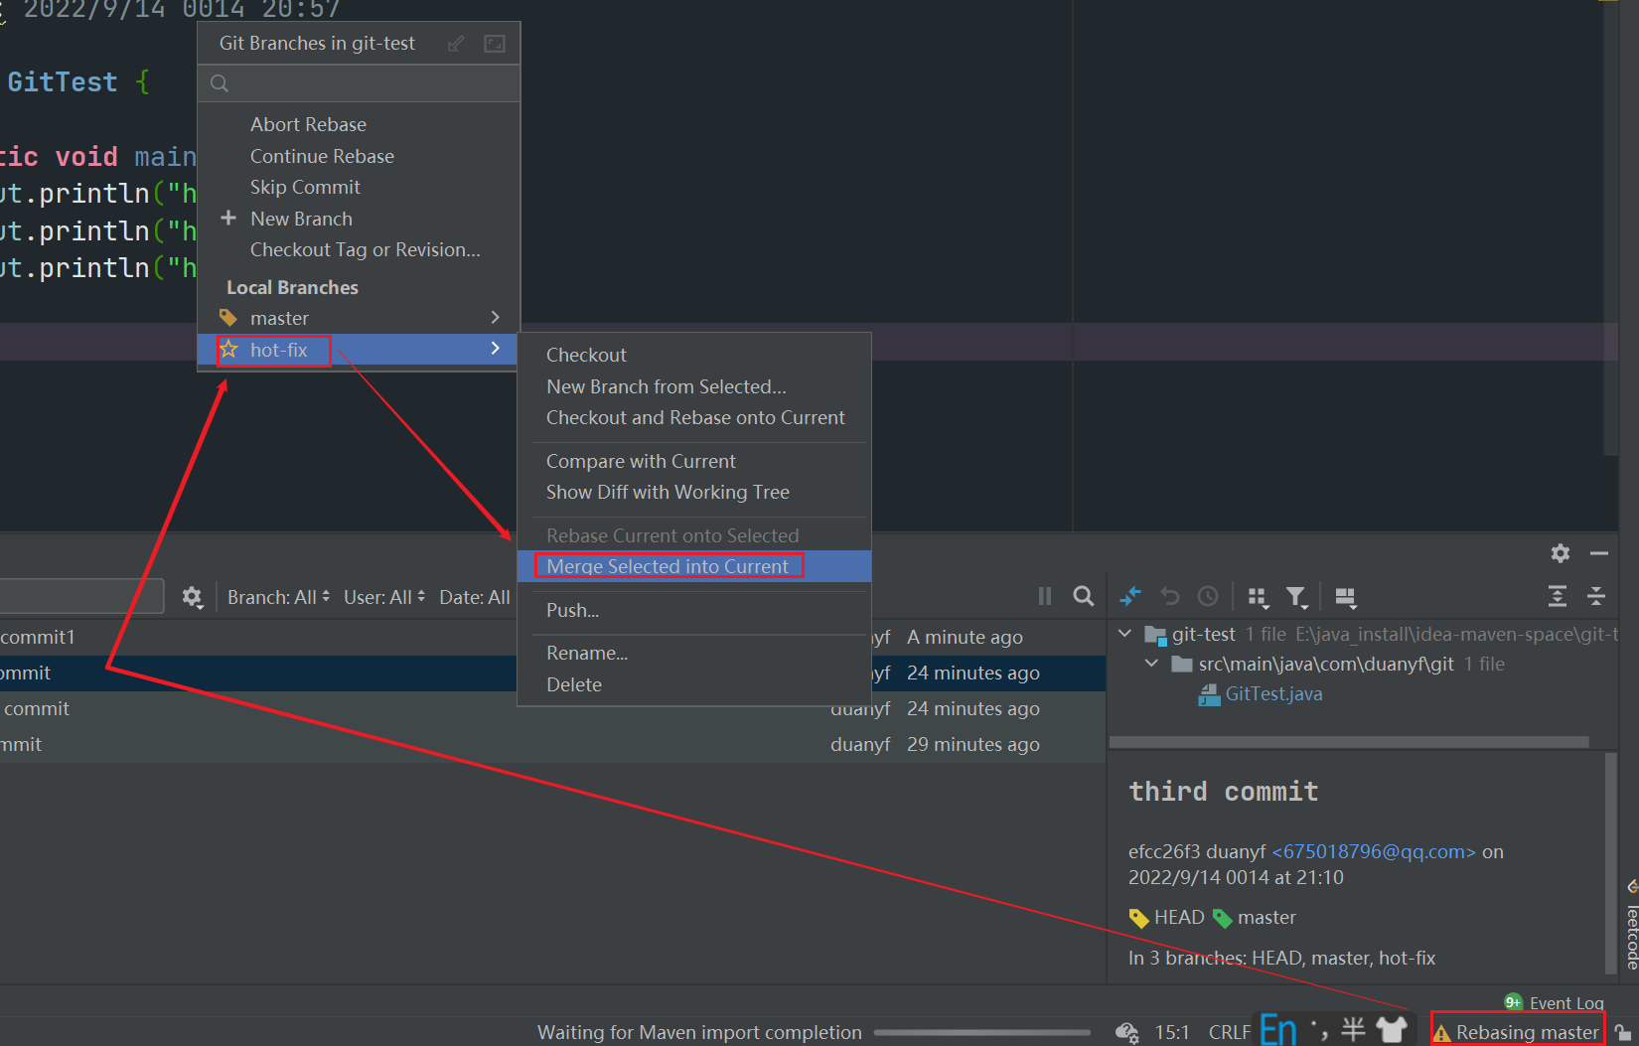Click the blue show diff arrows icon
Viewport: 1639px width, 1046px height.
pos(1130,596)
